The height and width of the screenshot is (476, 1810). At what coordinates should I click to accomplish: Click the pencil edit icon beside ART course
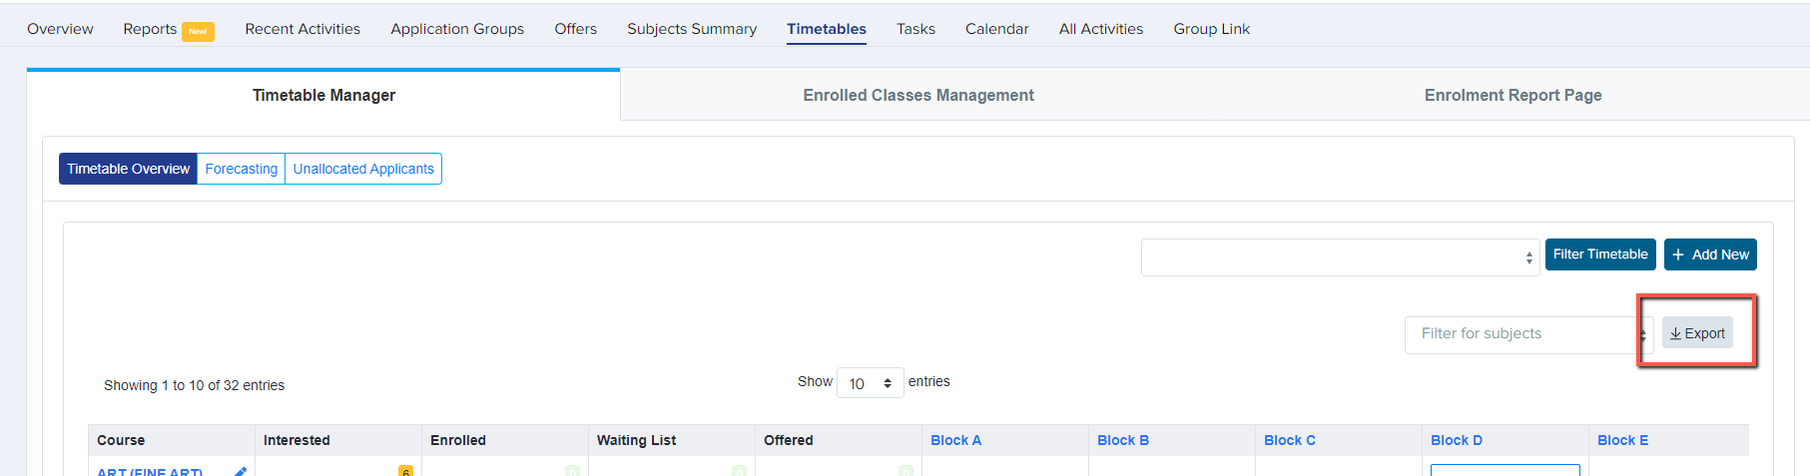(241, 471)
